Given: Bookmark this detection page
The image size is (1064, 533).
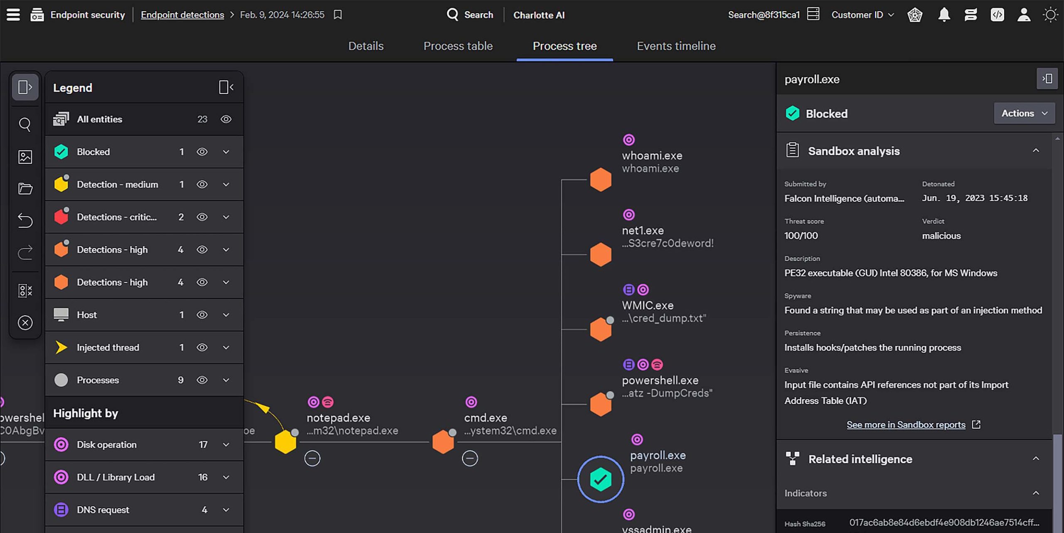Looking at the screenshot, I should (x=338, y=15).
